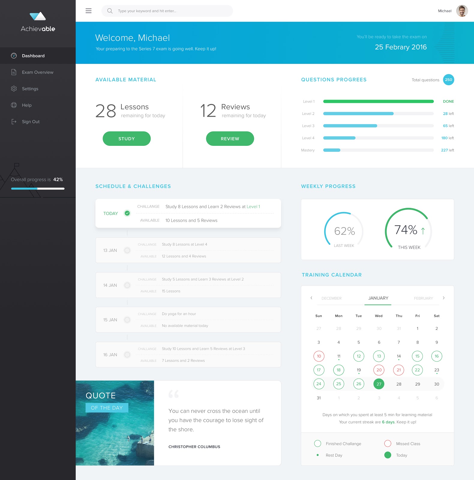This screenshot has height=480, width=474.
Task: Click the Missed Class legend circle
Action: pyautogui.click(x=388, y=443)
